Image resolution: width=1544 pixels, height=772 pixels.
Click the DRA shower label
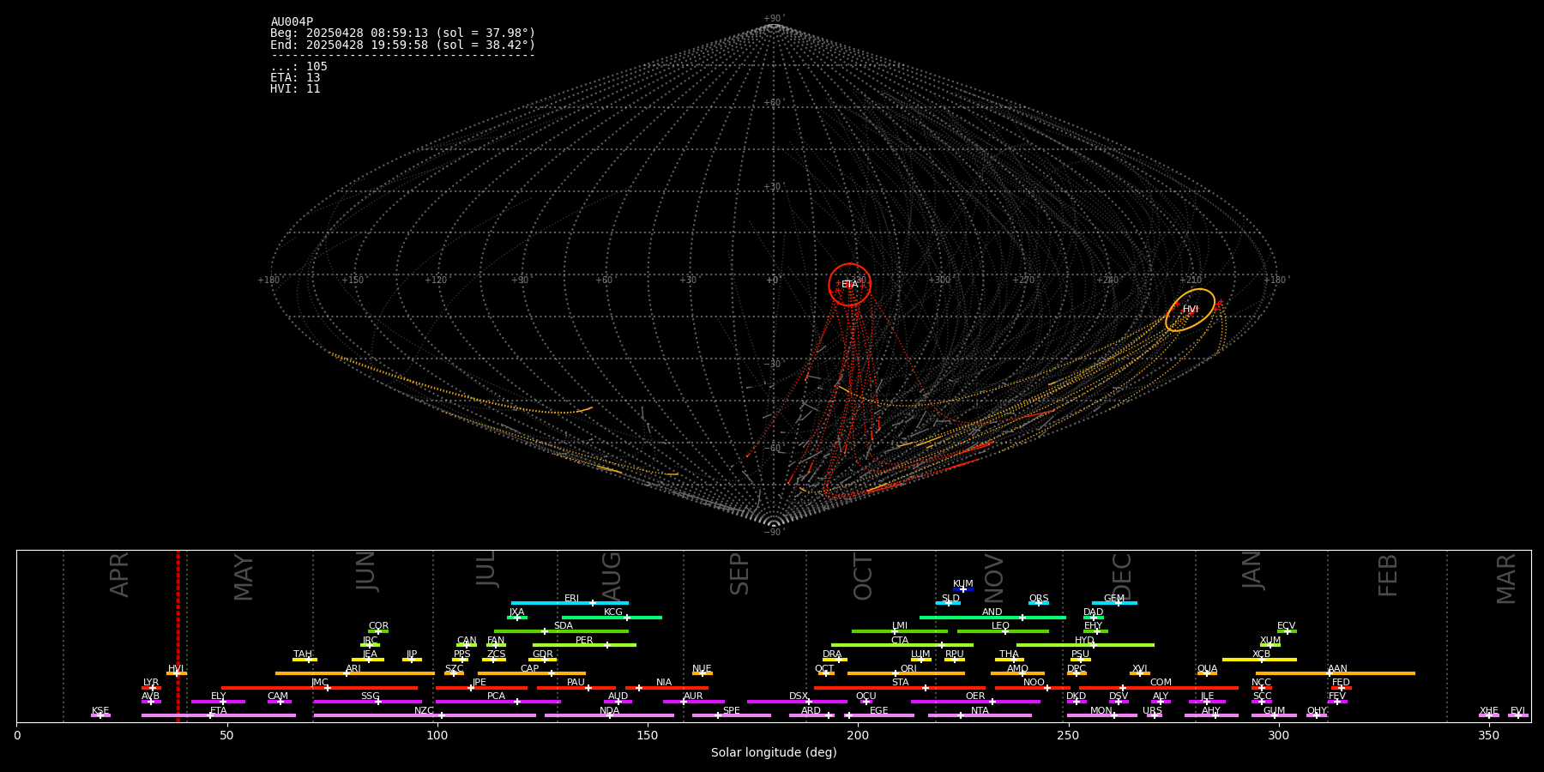click(832, 654)
